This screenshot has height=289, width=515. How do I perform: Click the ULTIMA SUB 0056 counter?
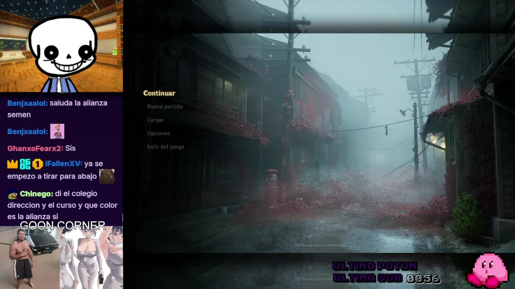(386, 278)
